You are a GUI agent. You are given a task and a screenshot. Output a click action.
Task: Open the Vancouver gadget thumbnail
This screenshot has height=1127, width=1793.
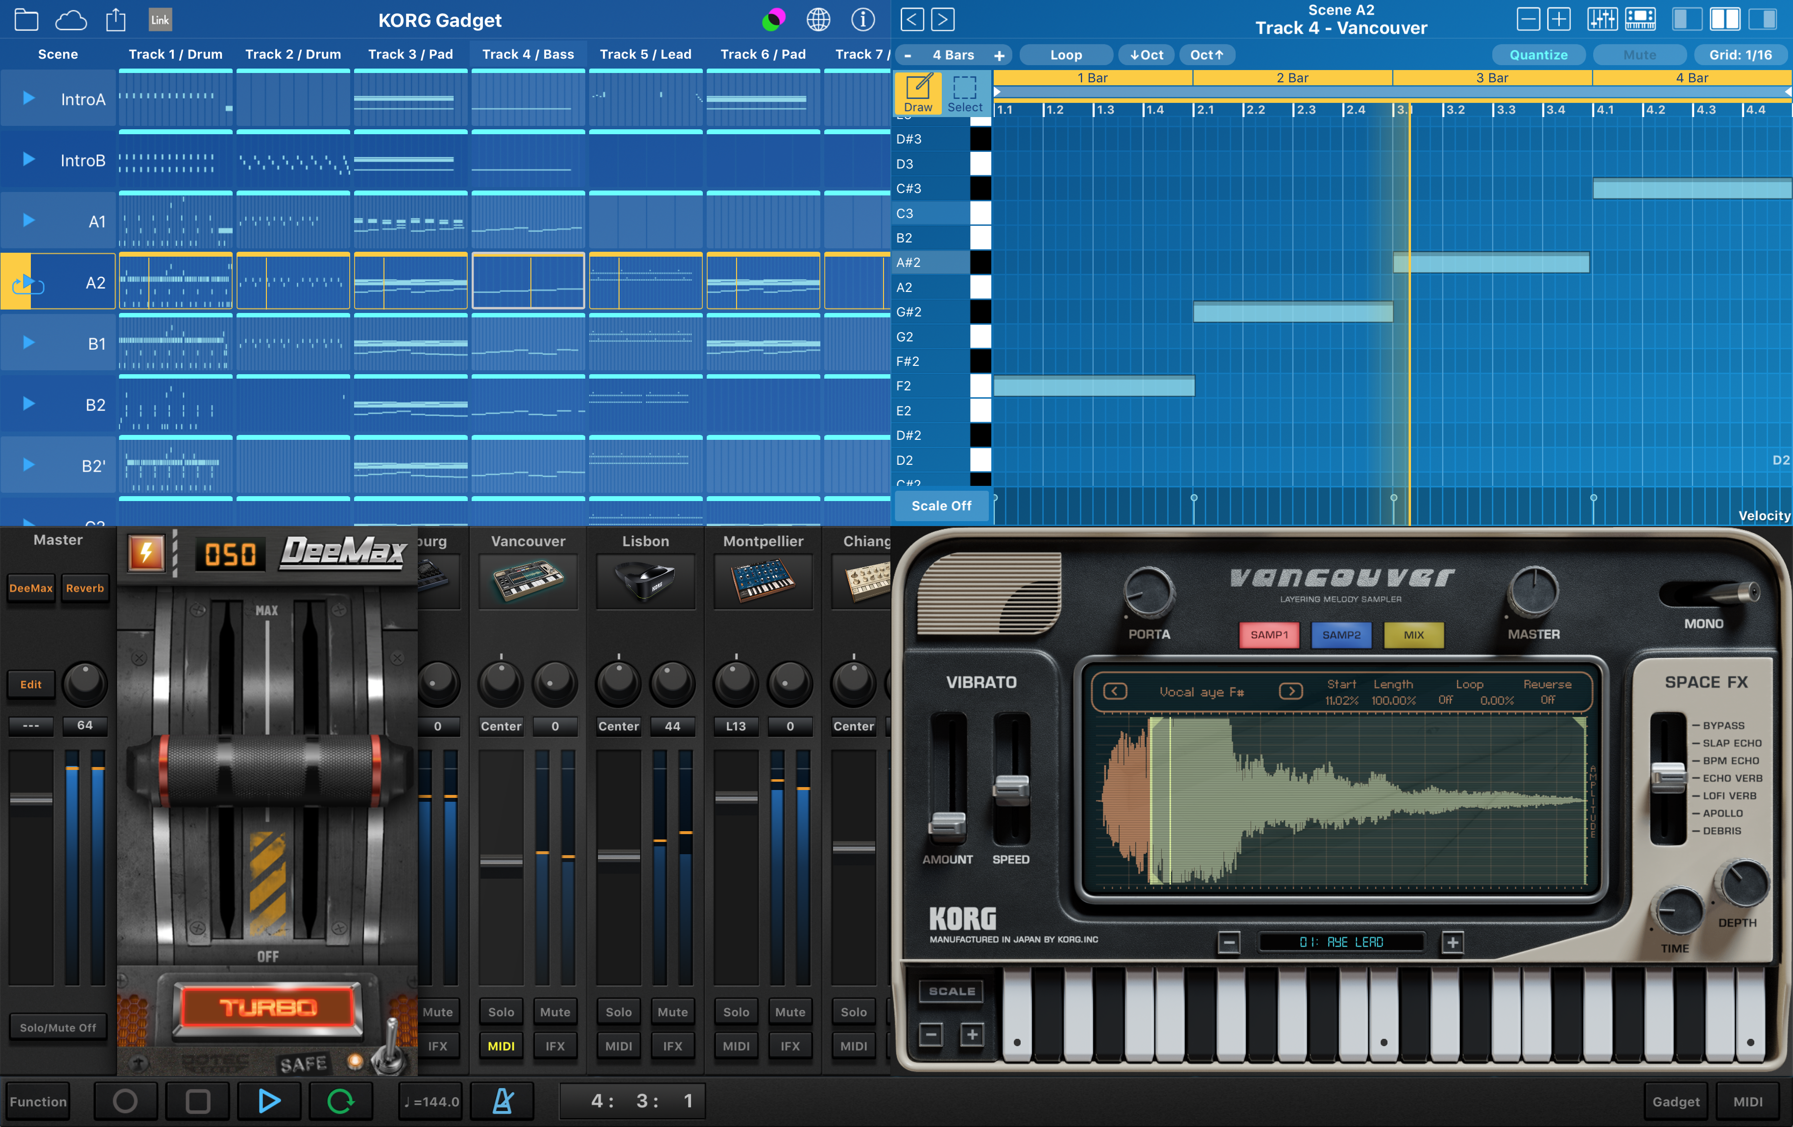[x=528, y=581]
